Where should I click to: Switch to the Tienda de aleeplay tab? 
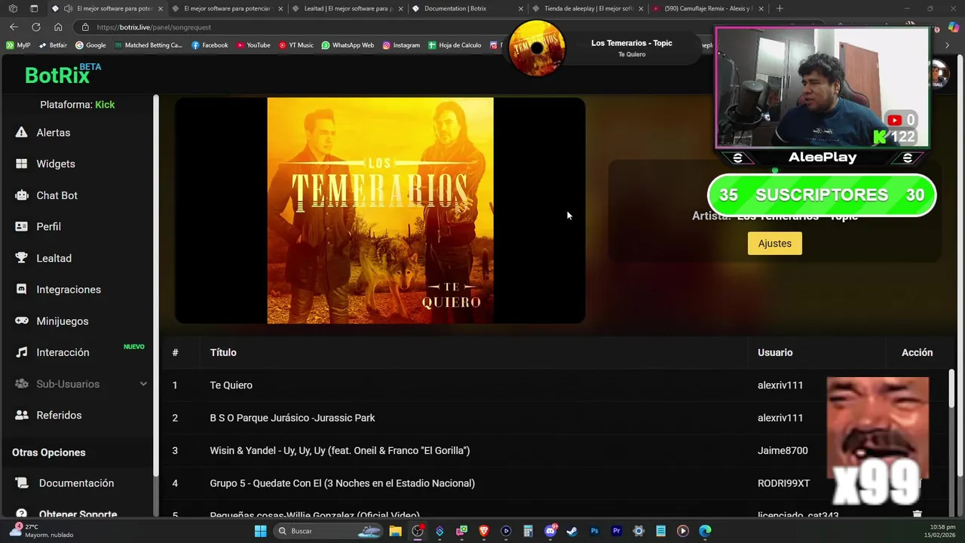tap(587, 8)
